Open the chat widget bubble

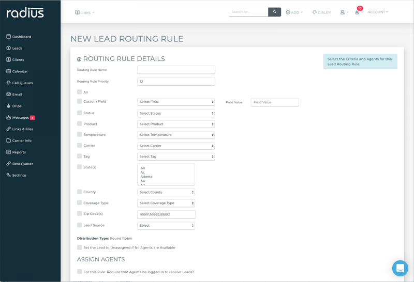(400, 268)
